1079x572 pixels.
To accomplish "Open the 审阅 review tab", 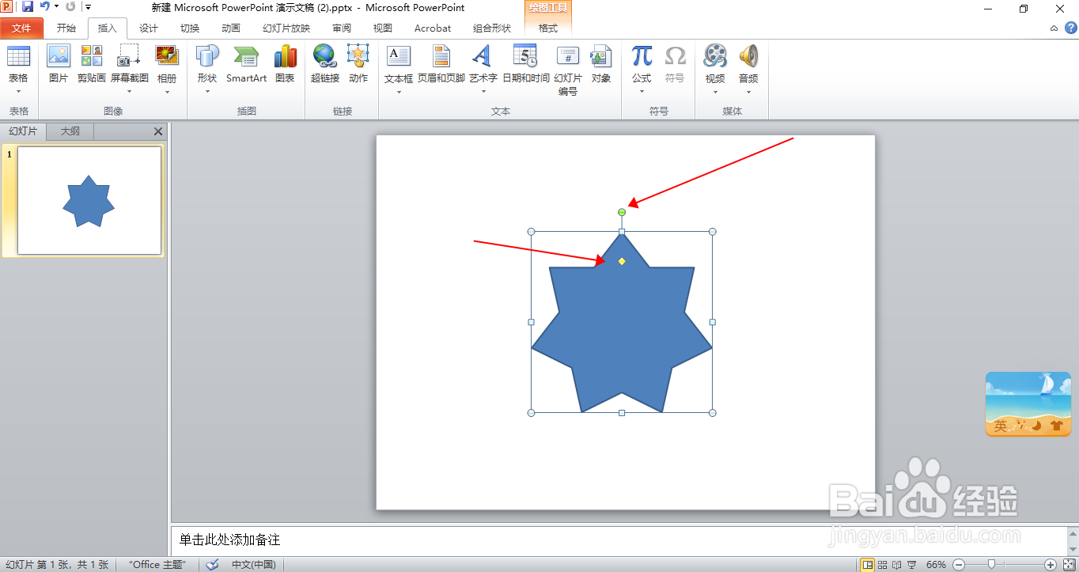I will [342, 28].
